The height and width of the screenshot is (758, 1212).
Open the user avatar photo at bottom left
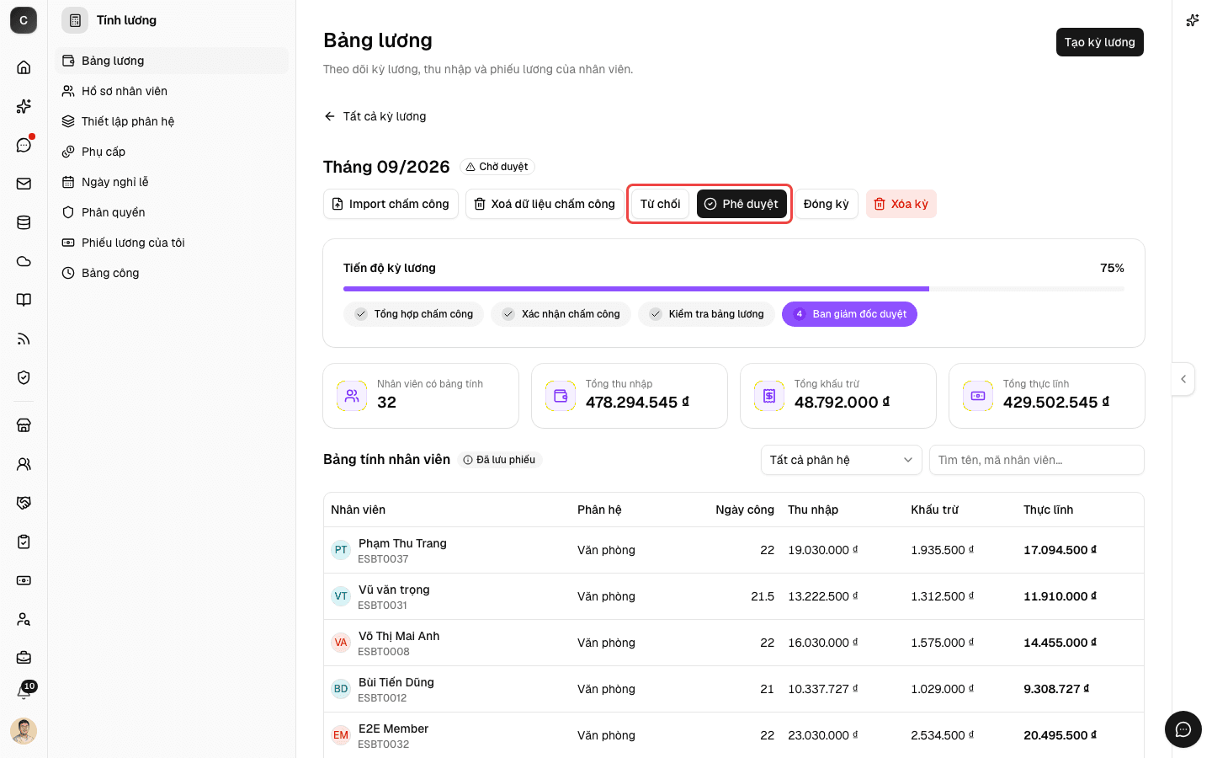(x=24, y=731)
